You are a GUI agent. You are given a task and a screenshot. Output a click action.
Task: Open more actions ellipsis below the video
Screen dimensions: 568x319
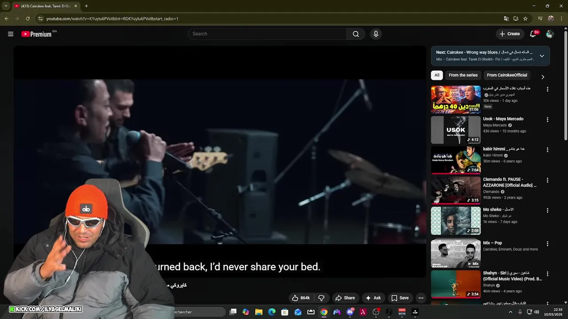click(x=421, y=298)
